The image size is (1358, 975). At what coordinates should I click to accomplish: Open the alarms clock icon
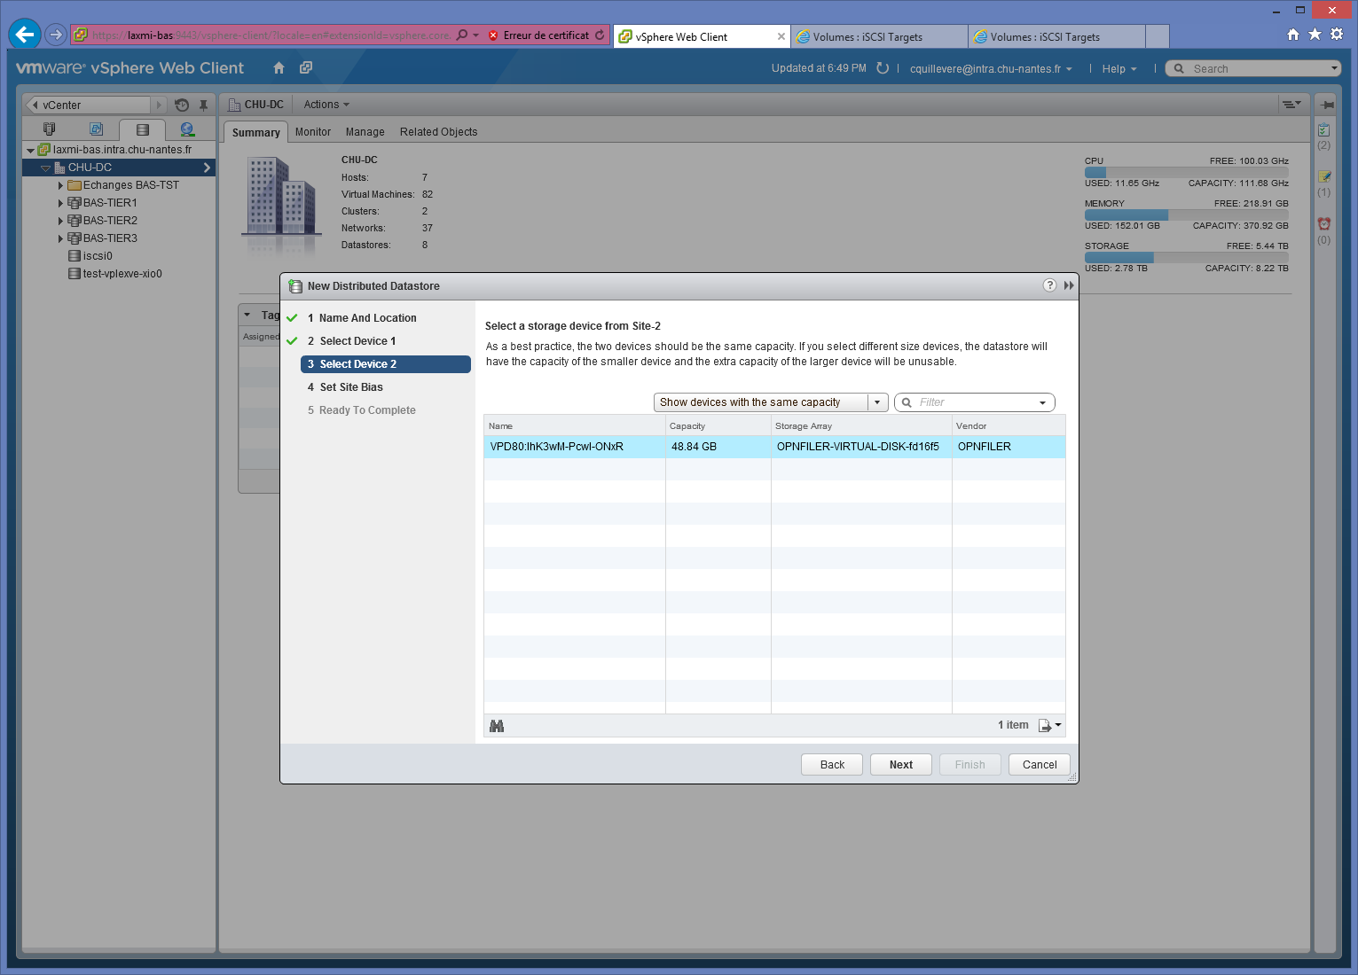click(1324, 224)
